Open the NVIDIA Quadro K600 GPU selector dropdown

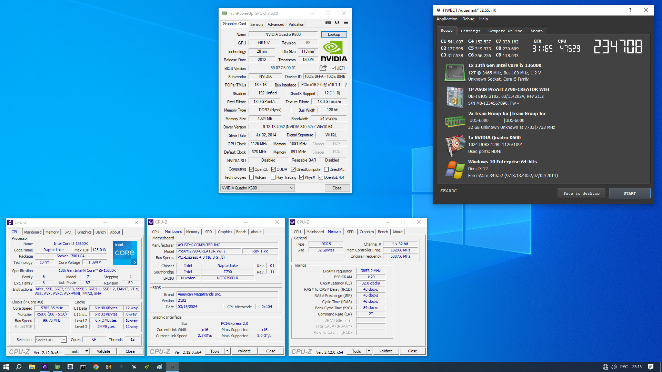click(x=257, y=188)
